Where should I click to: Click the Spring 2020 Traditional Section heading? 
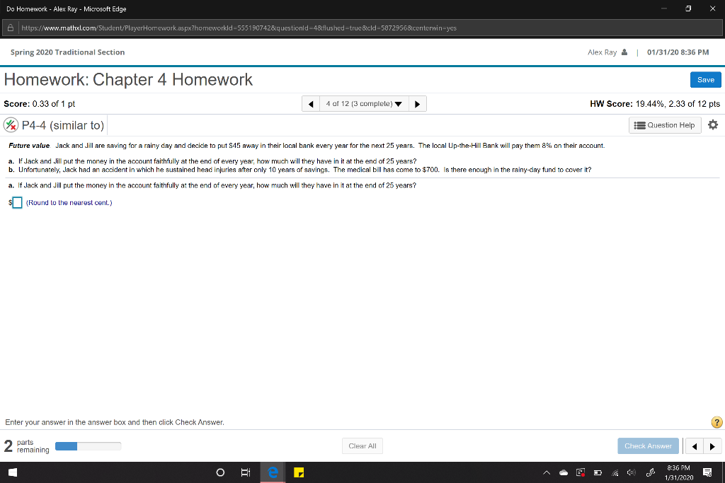(x=67, y=52)
